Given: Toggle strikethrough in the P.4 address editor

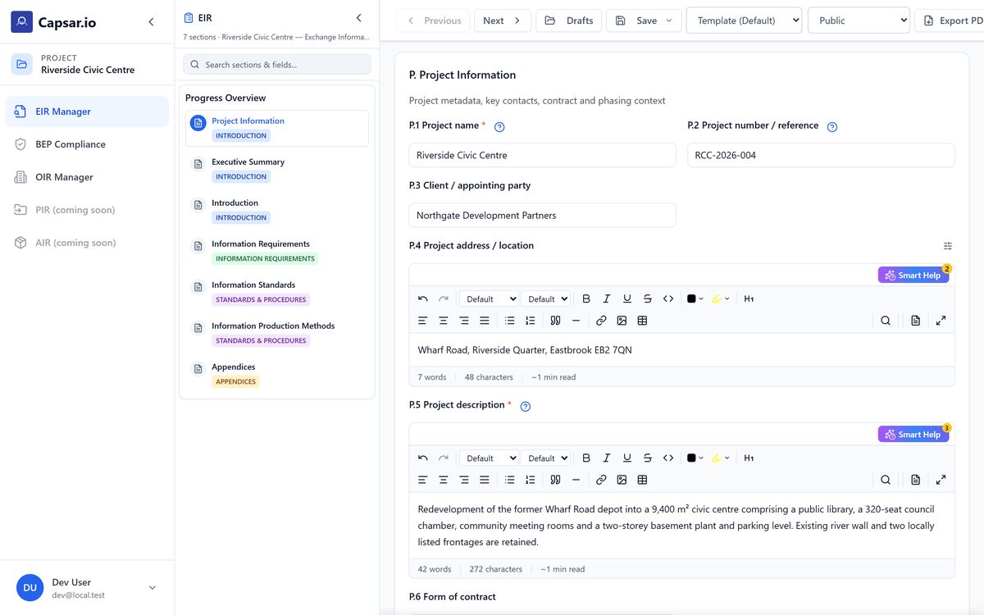Looking at the screenshot, I should tap(648, 298).
